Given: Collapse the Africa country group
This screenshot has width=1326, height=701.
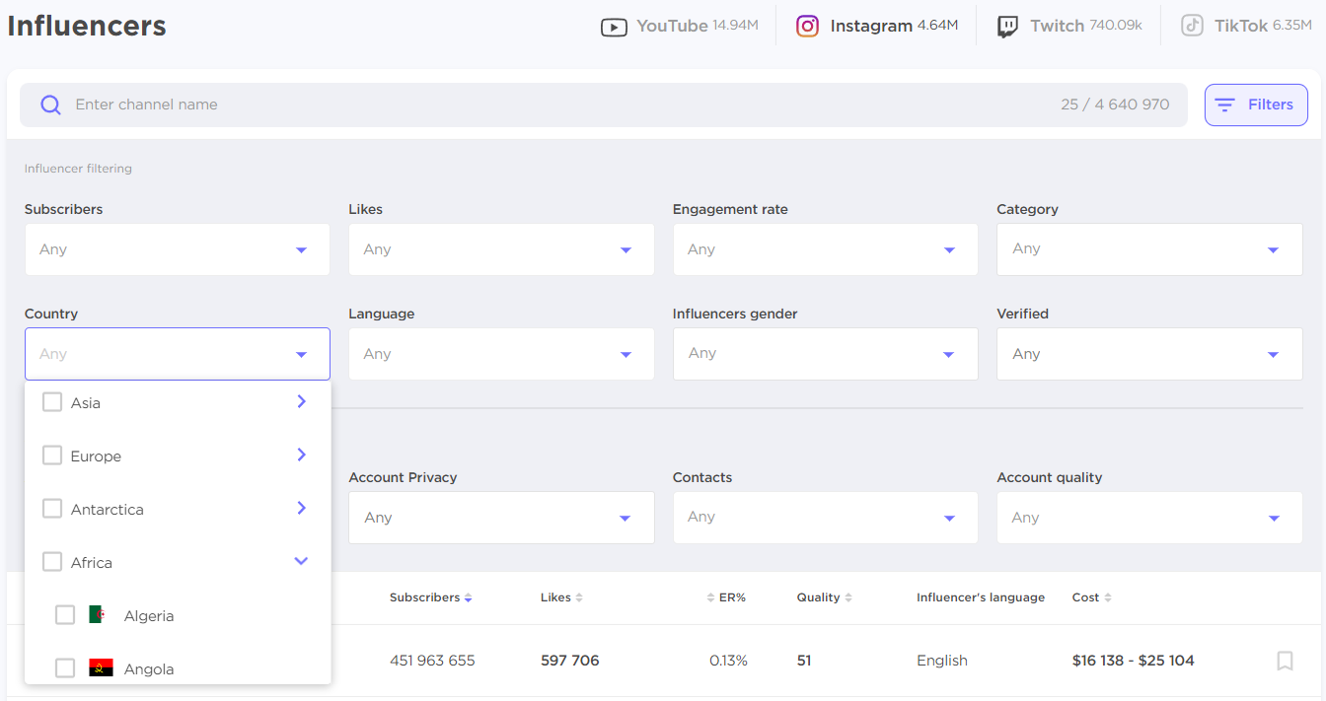Looking at the screenshot, I should tap(302, 561).
